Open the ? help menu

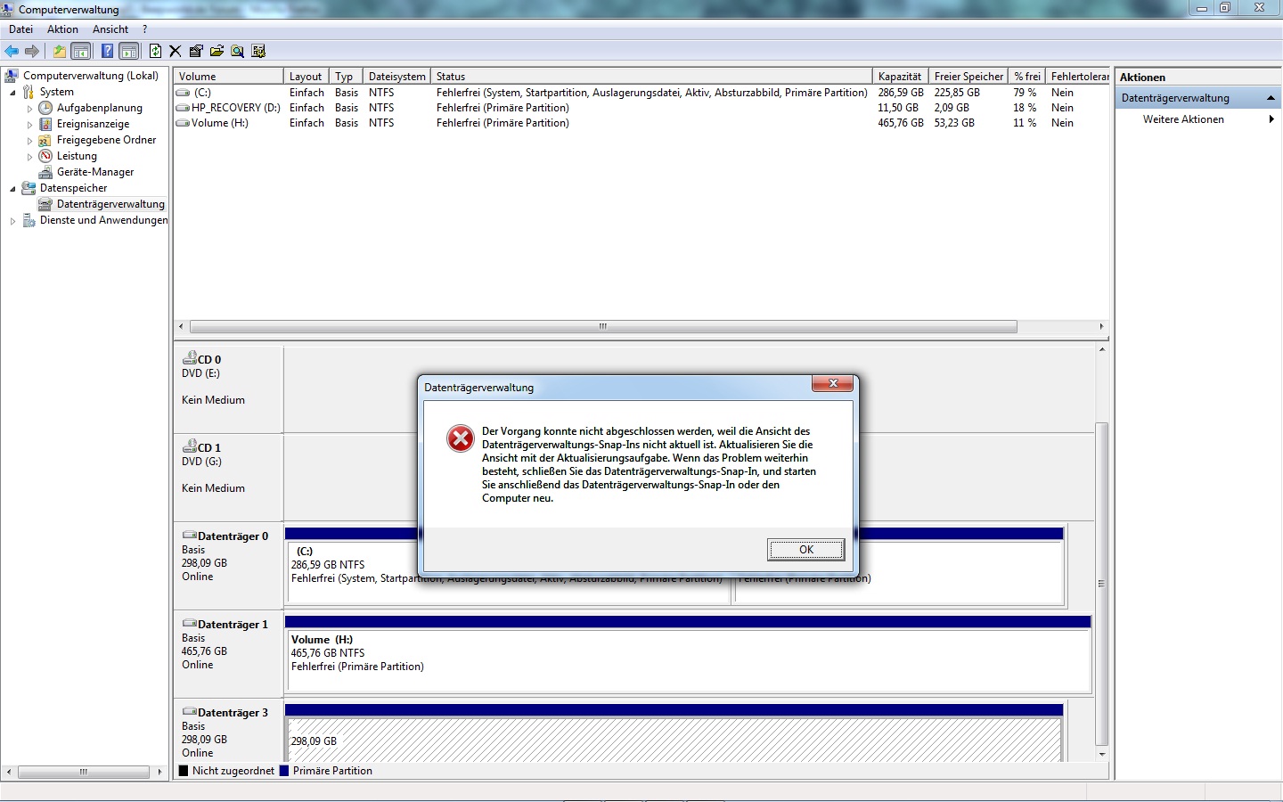point(145,29)
